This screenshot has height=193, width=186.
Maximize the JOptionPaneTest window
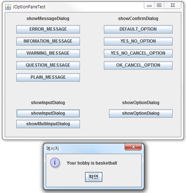tap(159, 5)
